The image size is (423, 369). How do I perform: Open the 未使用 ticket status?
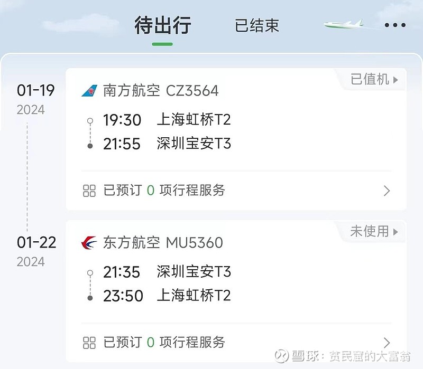click(374, 231)
